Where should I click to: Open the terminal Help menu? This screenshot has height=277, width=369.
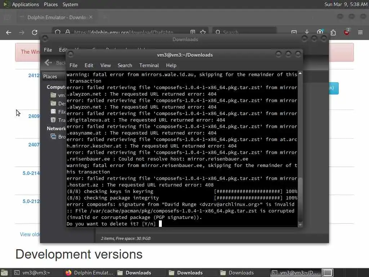click(171, 66)
